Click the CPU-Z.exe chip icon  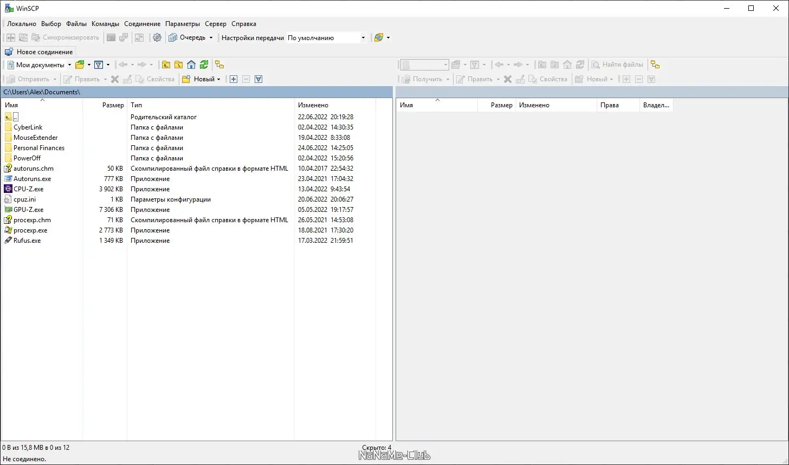coord(8,189)
